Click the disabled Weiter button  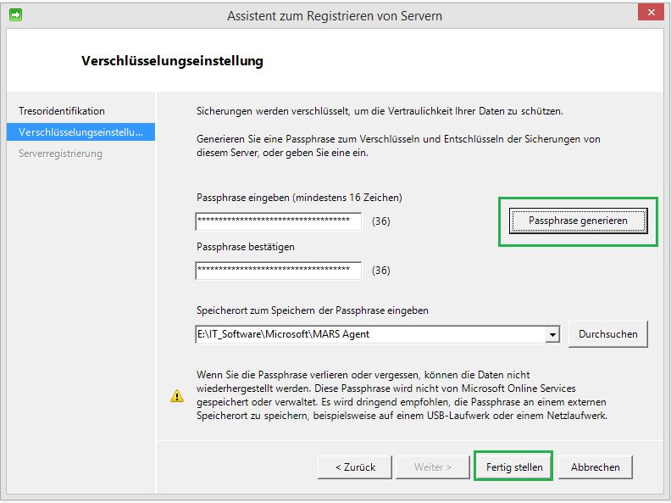433,467
